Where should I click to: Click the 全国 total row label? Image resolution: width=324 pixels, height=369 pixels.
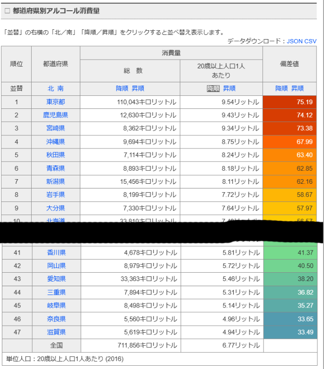click(56, 345)
